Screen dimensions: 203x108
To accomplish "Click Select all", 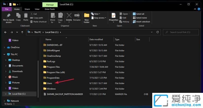I will pyautogui.click(x=139, y=14).
